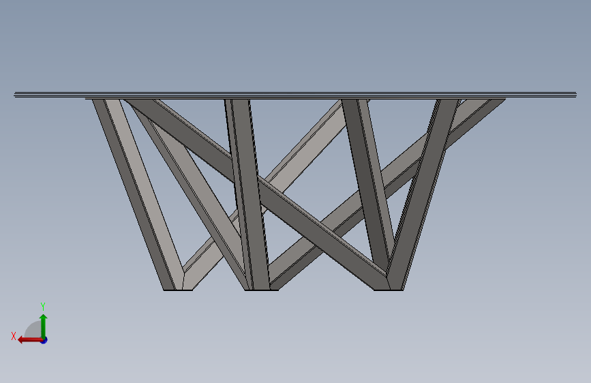Click the red "X" axis label
Screen dimensions: 591x383
point(14,336)
